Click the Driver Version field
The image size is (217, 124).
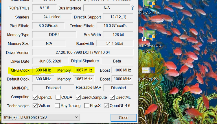click(x=83, y=52)
